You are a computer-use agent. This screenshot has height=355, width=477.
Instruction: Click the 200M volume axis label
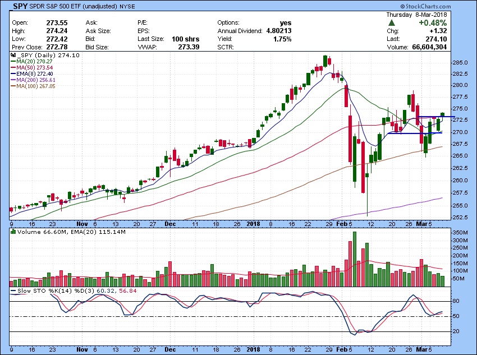(x=461, y=256)
